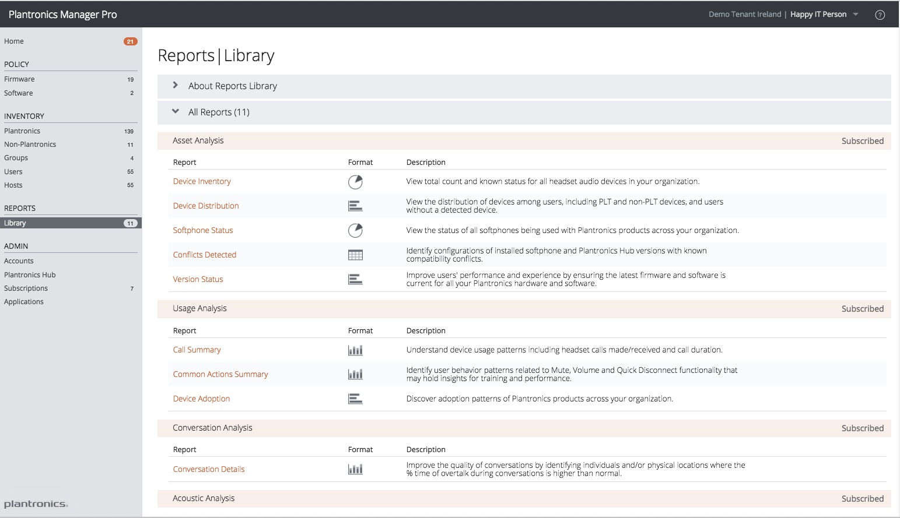Screen dimensions: 900x518
Task: Open the help question mark icon
Action: [x=880, y=15]
